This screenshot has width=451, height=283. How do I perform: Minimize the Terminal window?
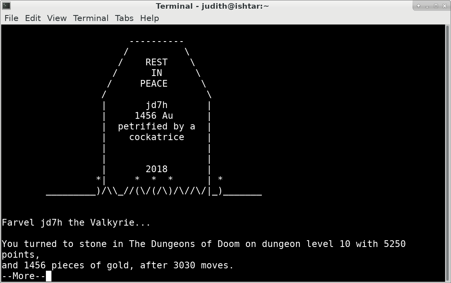[x=427, y=6]
